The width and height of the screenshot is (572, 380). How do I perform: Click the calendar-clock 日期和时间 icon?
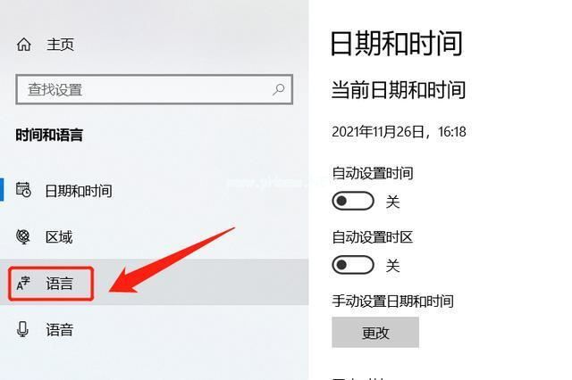click(24, 190)
